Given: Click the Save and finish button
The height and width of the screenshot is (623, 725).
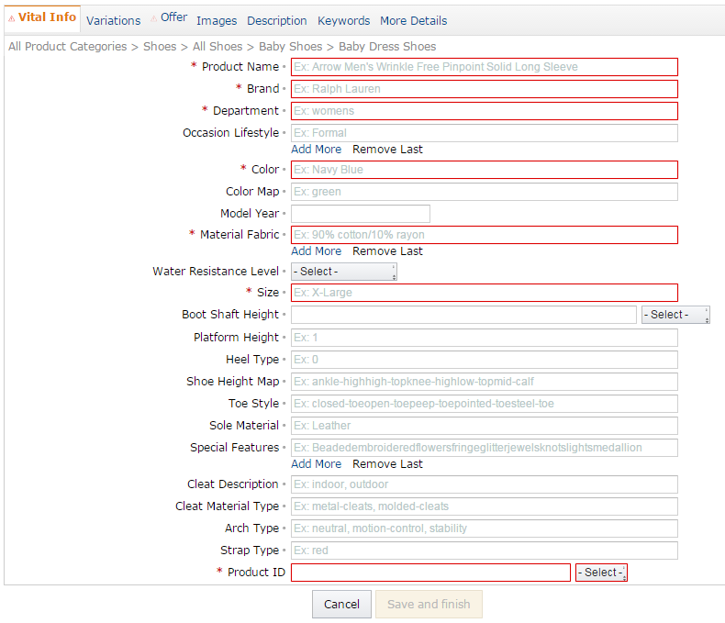Looking at the screenshot, I should pos(429,605).
